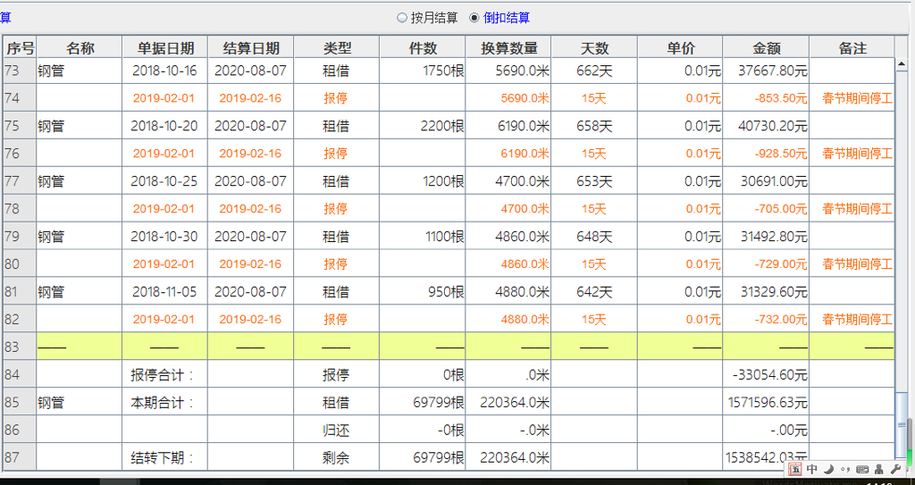Click 642天 days cell
Image resolution: width=915 pixels, height=485 pixels.
tap(594, 291)
